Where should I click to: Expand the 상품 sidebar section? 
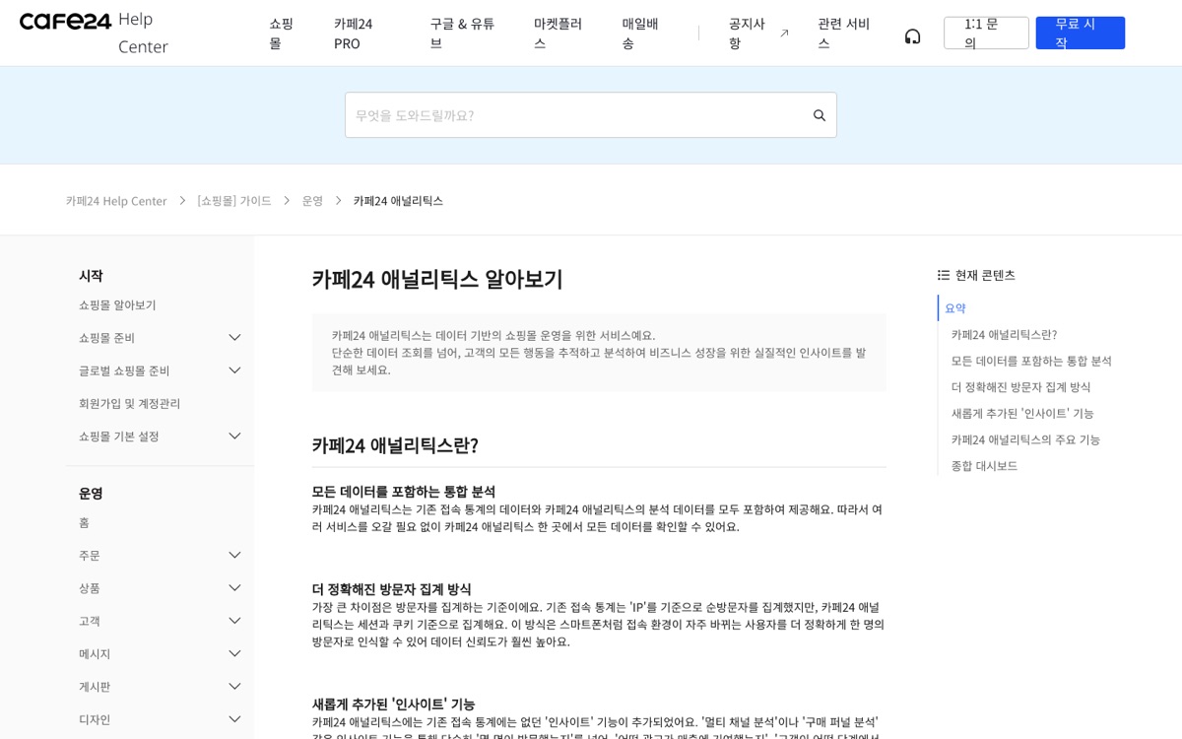point(234,588)
